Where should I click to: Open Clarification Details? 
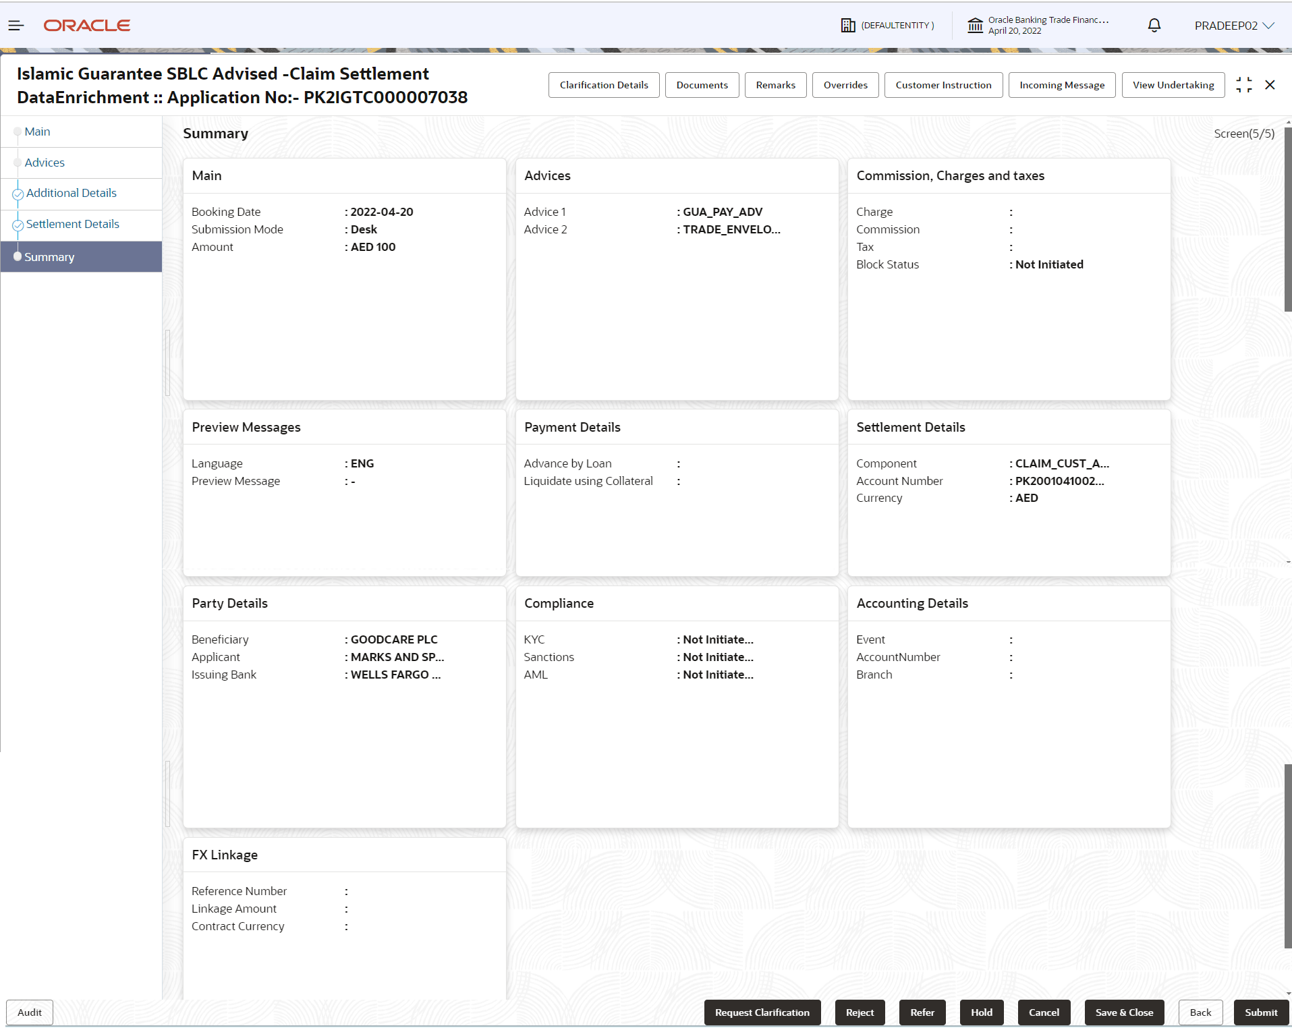(x=604, y=85)
